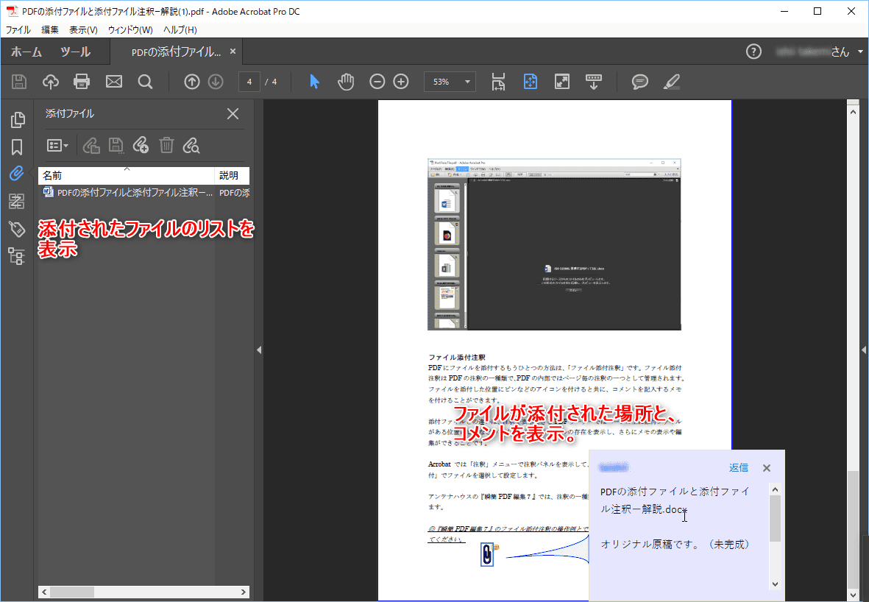This screenshot has height=602, width=869.
Task: Click the trash icon to delete the attachment
Action: 166,146
